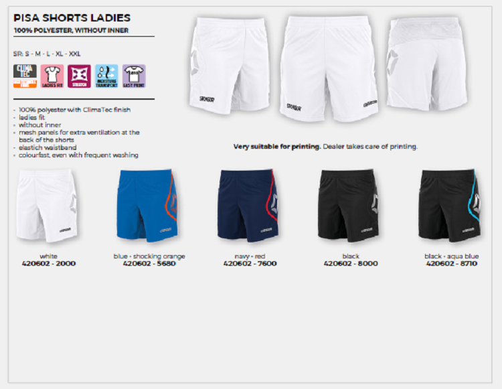Screen dimensions: 502x389
Task: Click the large side view white shorts
Action: pyautogui.click(x=229, y=66)
